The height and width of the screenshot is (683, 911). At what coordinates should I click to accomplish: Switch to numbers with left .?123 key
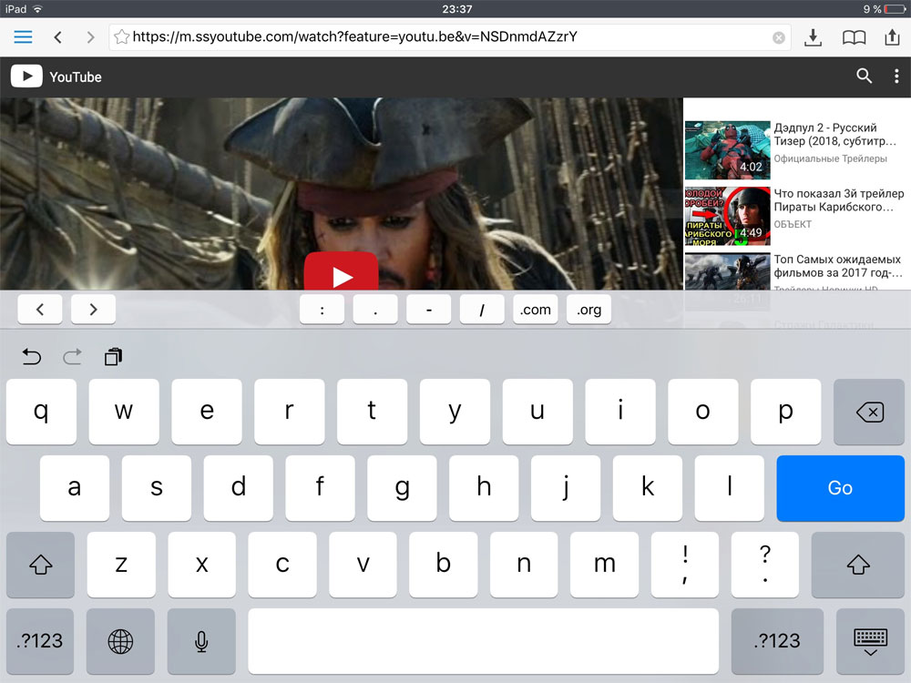40,641
